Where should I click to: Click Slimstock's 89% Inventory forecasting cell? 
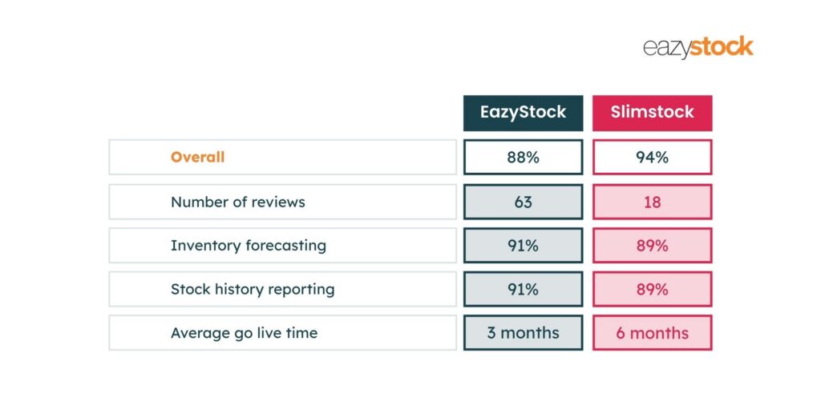652,246
